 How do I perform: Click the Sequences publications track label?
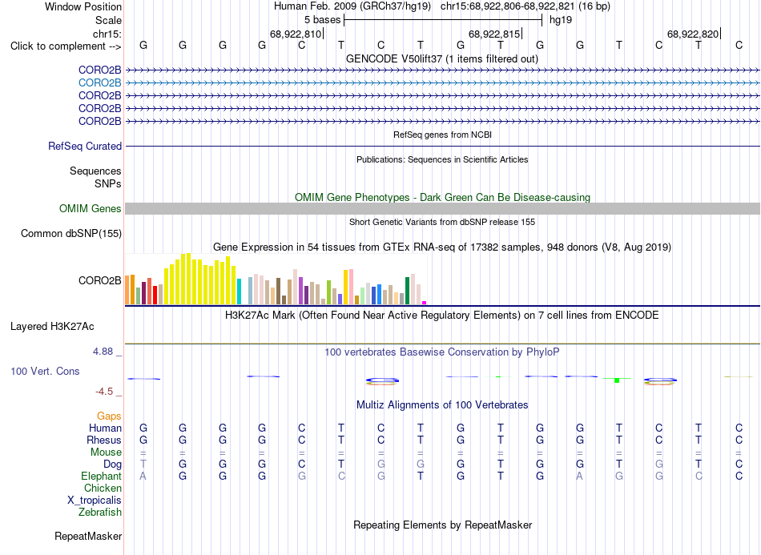pyautogui.click(x=95, y=171)
